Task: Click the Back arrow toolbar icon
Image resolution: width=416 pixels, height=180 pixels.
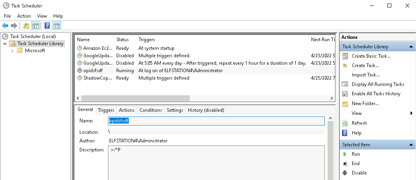Action: tap(5, 26)
